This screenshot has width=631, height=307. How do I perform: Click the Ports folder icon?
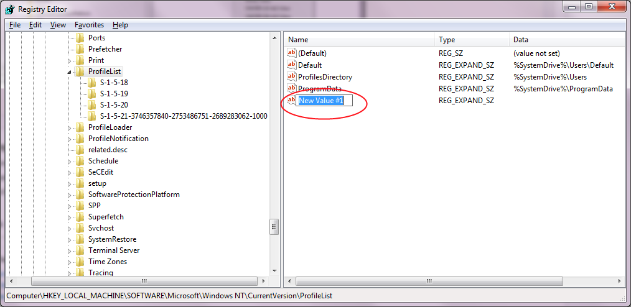pos(80,38)
